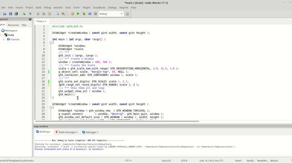Viewport: 292px width, 164px height.
Task: Open the Edit menu
Action: point(3,8)
